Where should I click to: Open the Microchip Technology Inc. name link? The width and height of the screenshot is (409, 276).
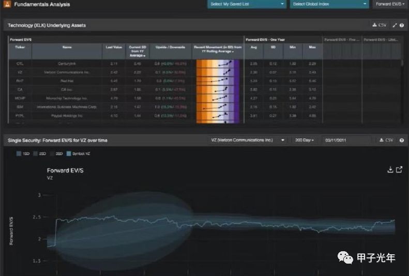(67, 99)
